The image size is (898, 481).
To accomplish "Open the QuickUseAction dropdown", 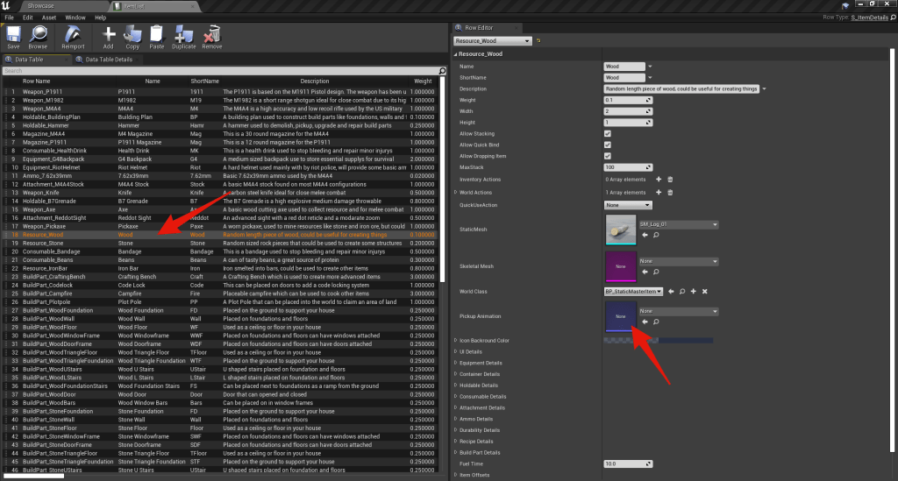I will 628,205.
